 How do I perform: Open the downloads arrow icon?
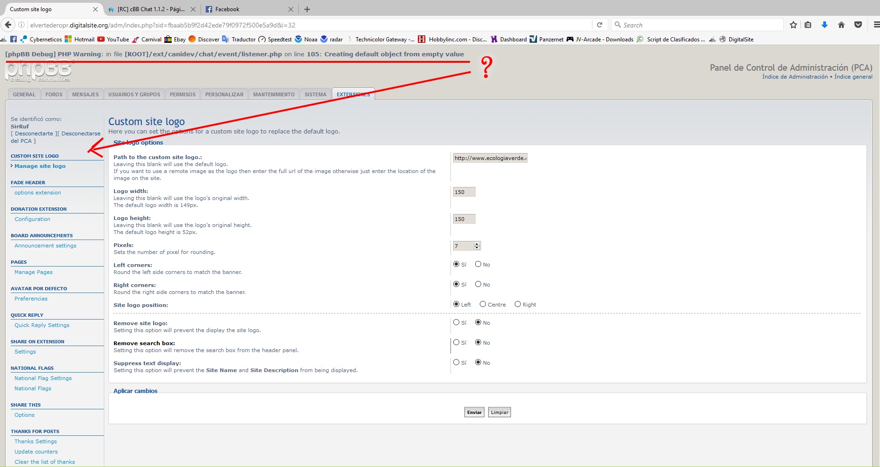click(x=824, y=25)
